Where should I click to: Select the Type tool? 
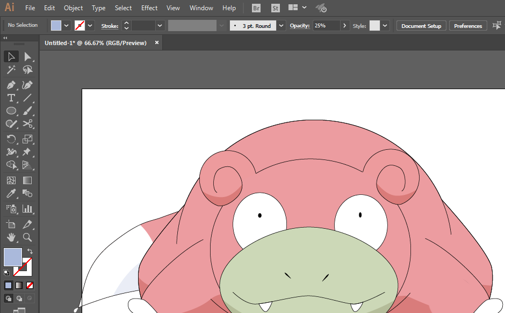11,98
